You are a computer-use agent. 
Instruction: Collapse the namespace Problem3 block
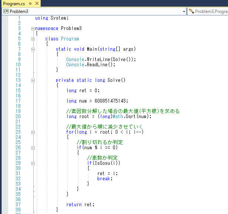33,29
